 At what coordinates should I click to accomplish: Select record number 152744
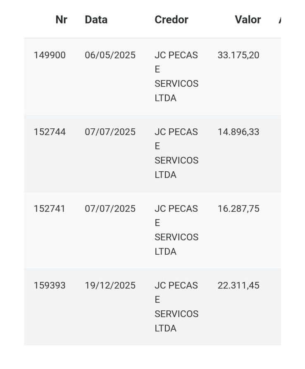(50, 132)
